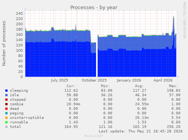Screen dimensions: 188x140
Task: Click the 'January 2026' x-axis label
Action: [x=129, y=80]
